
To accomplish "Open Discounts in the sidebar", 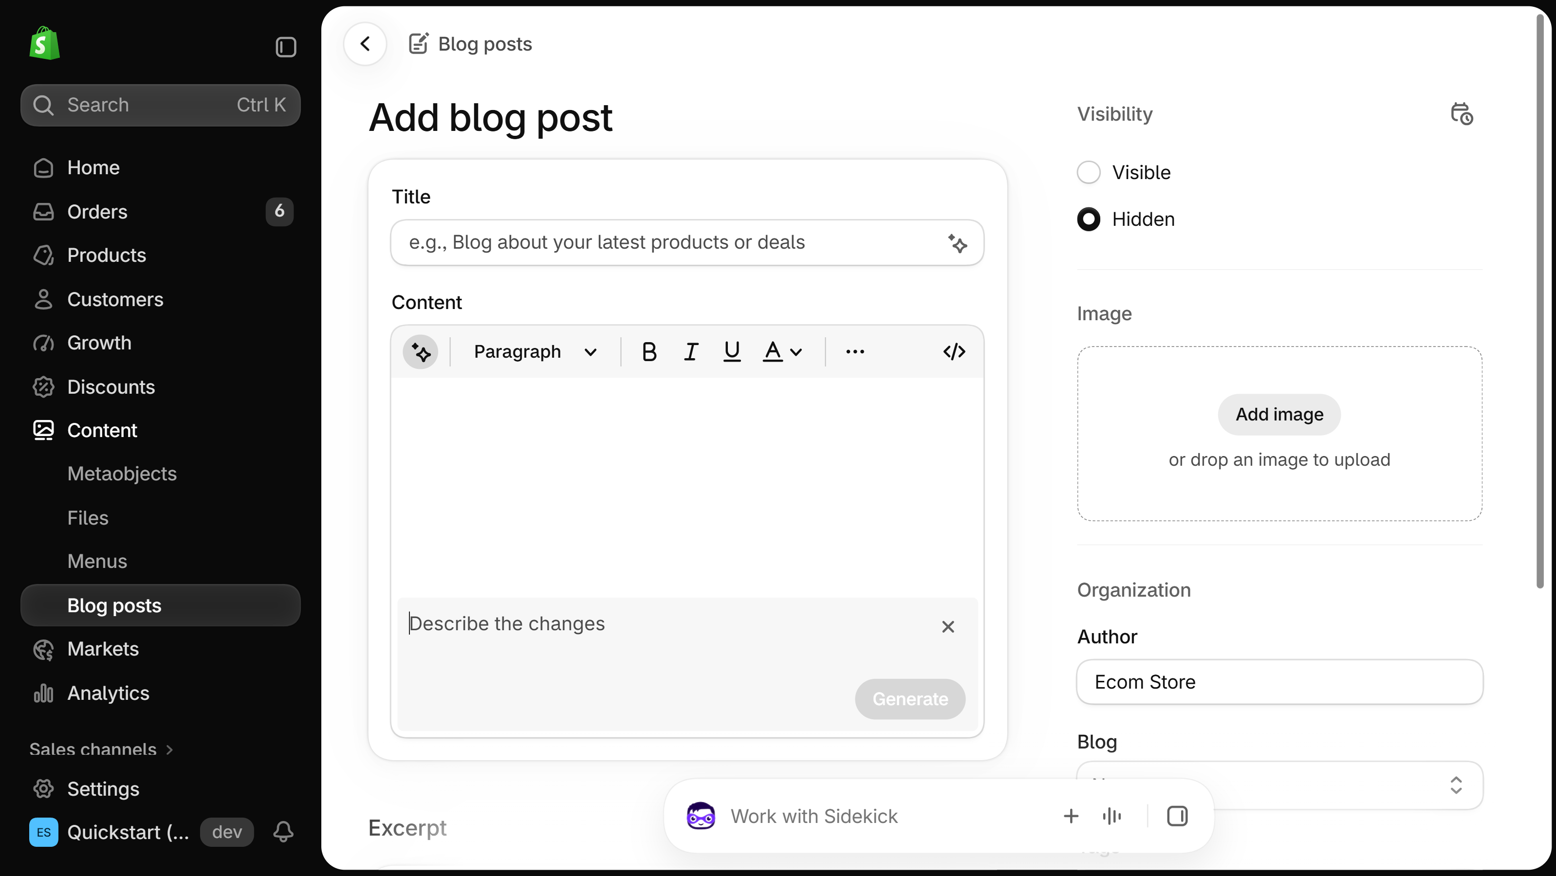I will coord(160,387).
